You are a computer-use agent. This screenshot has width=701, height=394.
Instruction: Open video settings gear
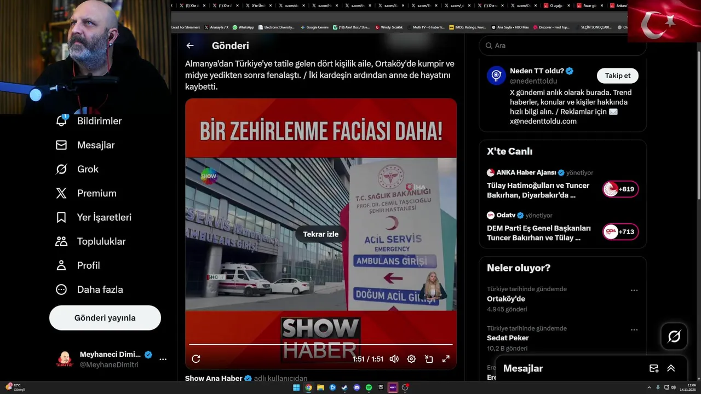click(411, 359)
